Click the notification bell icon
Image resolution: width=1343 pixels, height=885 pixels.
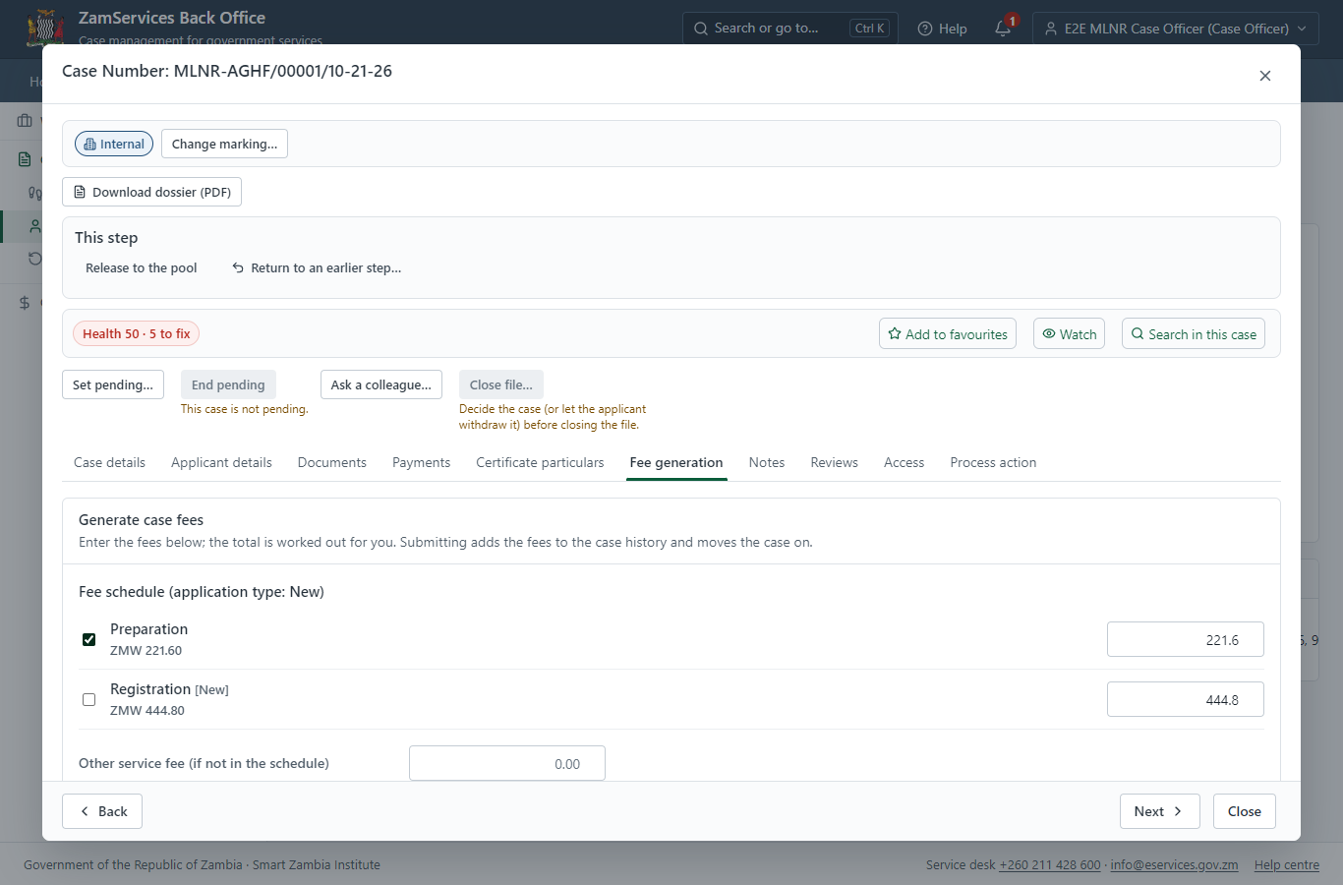coord(1003,29)
